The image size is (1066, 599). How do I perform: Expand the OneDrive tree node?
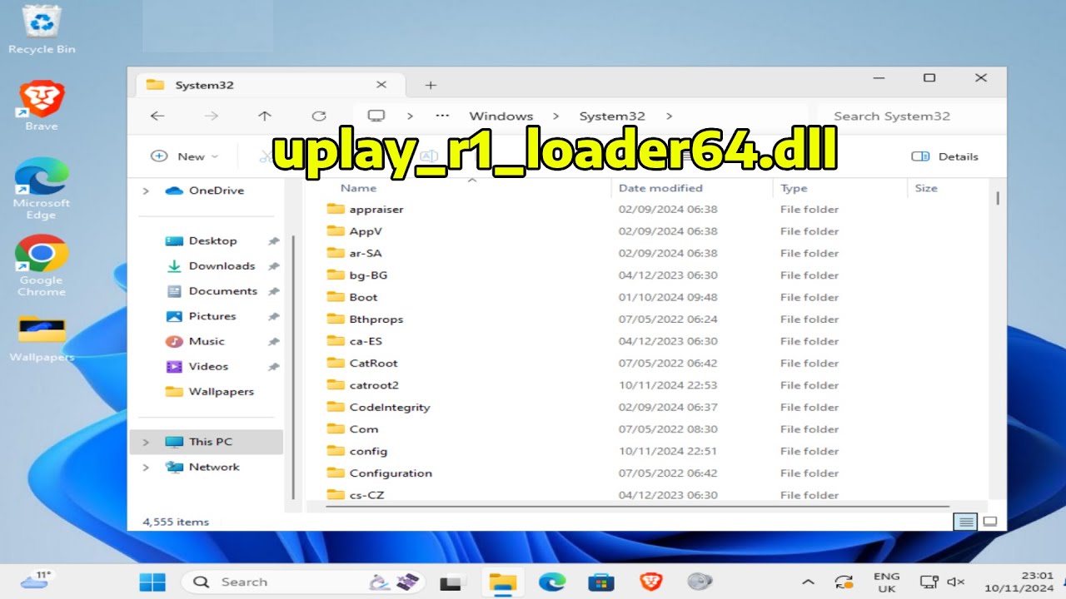point(146,191)
